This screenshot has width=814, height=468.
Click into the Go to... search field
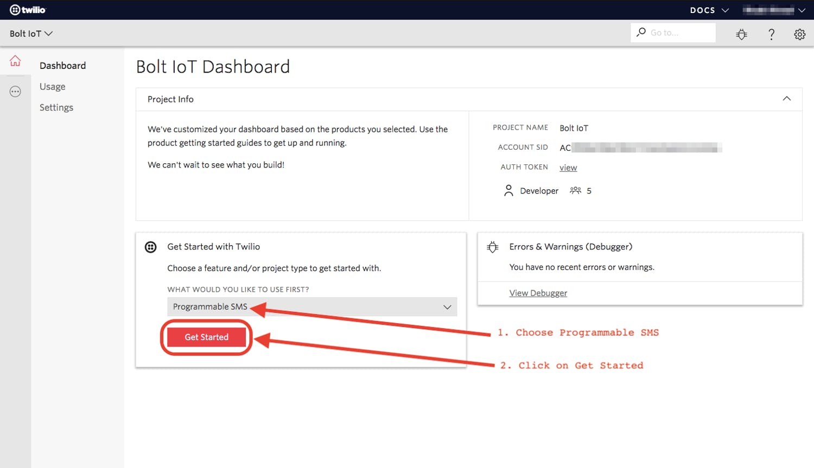[x=673, y=33]
